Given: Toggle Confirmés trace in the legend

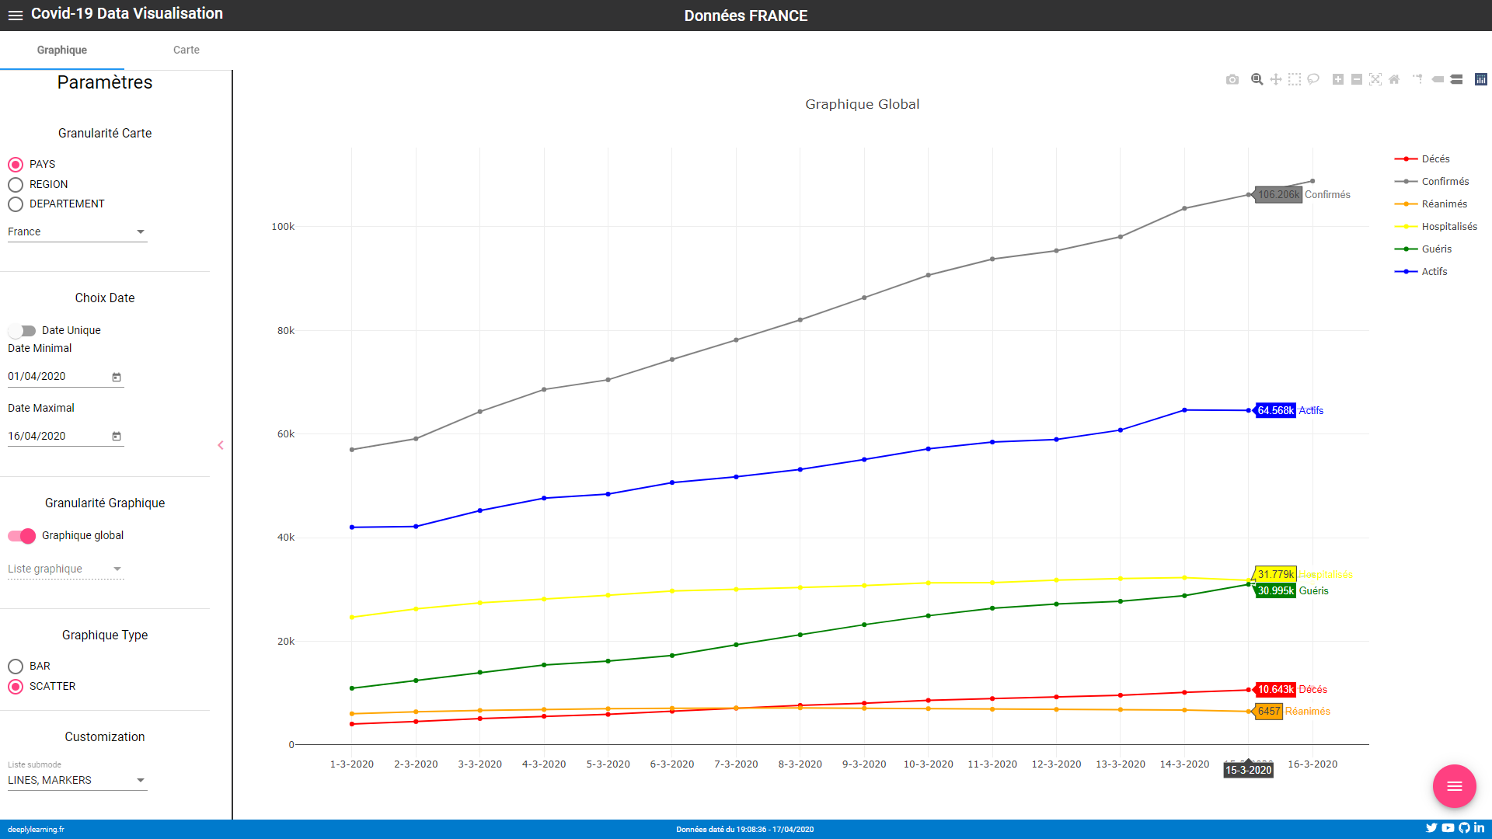Looking at the screenshot, I should (x=1445, y=182).
